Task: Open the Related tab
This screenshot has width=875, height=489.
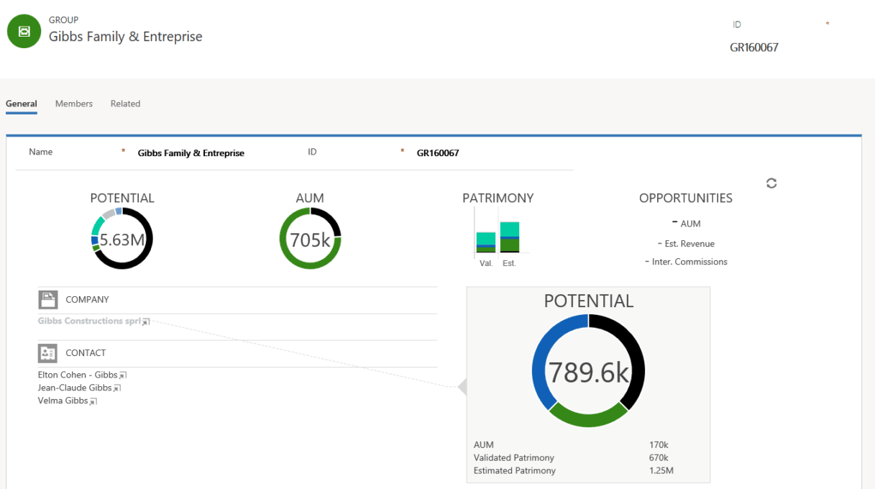Action: pos(125,104)
